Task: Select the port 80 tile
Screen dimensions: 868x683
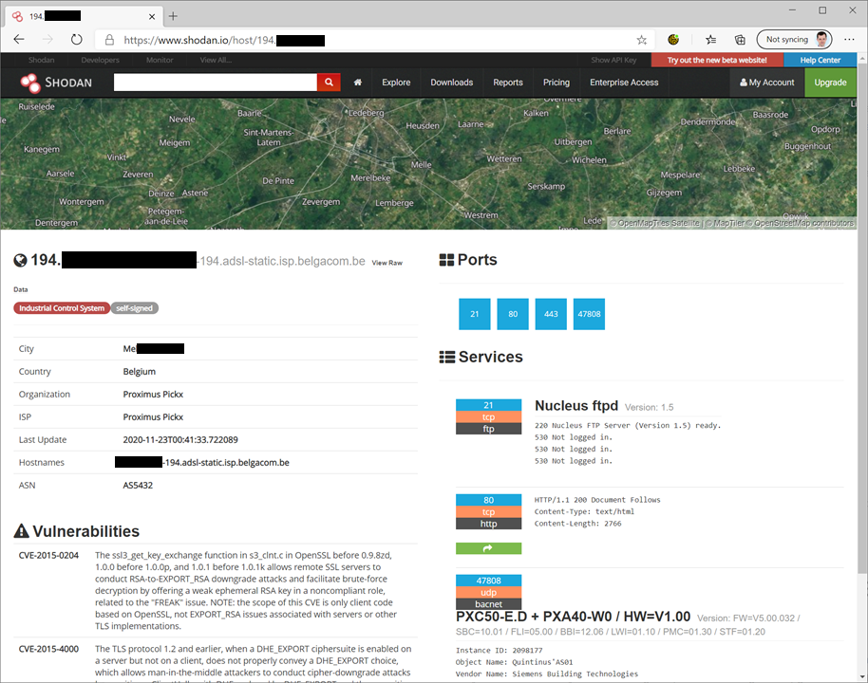Action: [x=513, y=314]
